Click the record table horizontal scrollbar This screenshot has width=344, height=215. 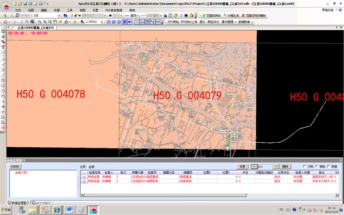point(209,195)
